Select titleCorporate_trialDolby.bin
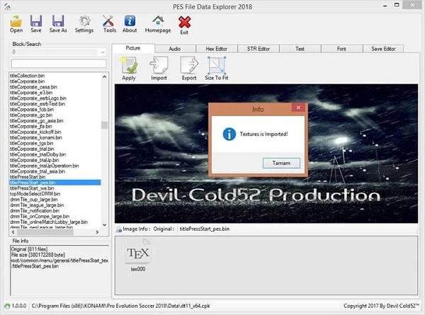Image resolution: width=425 pixels, height=315 pixels. click(x=38, y=154)
